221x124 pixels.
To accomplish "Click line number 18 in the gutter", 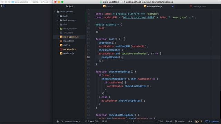I will (88, 57).
